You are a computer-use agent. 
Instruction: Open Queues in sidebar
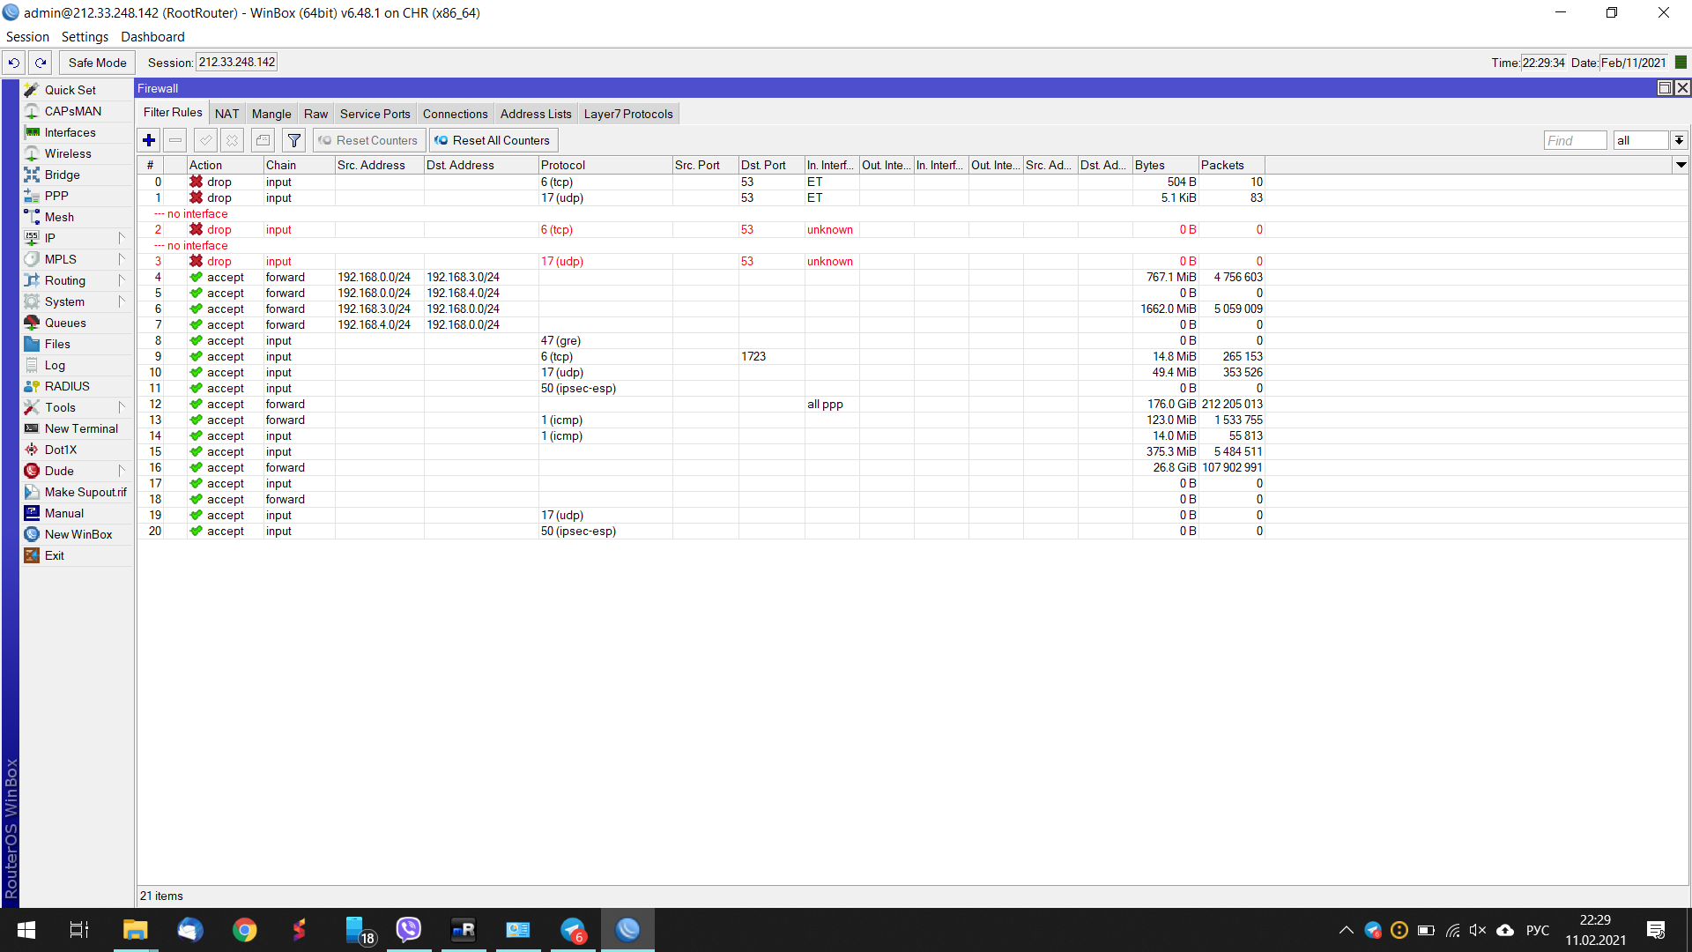tap(65, 323)
